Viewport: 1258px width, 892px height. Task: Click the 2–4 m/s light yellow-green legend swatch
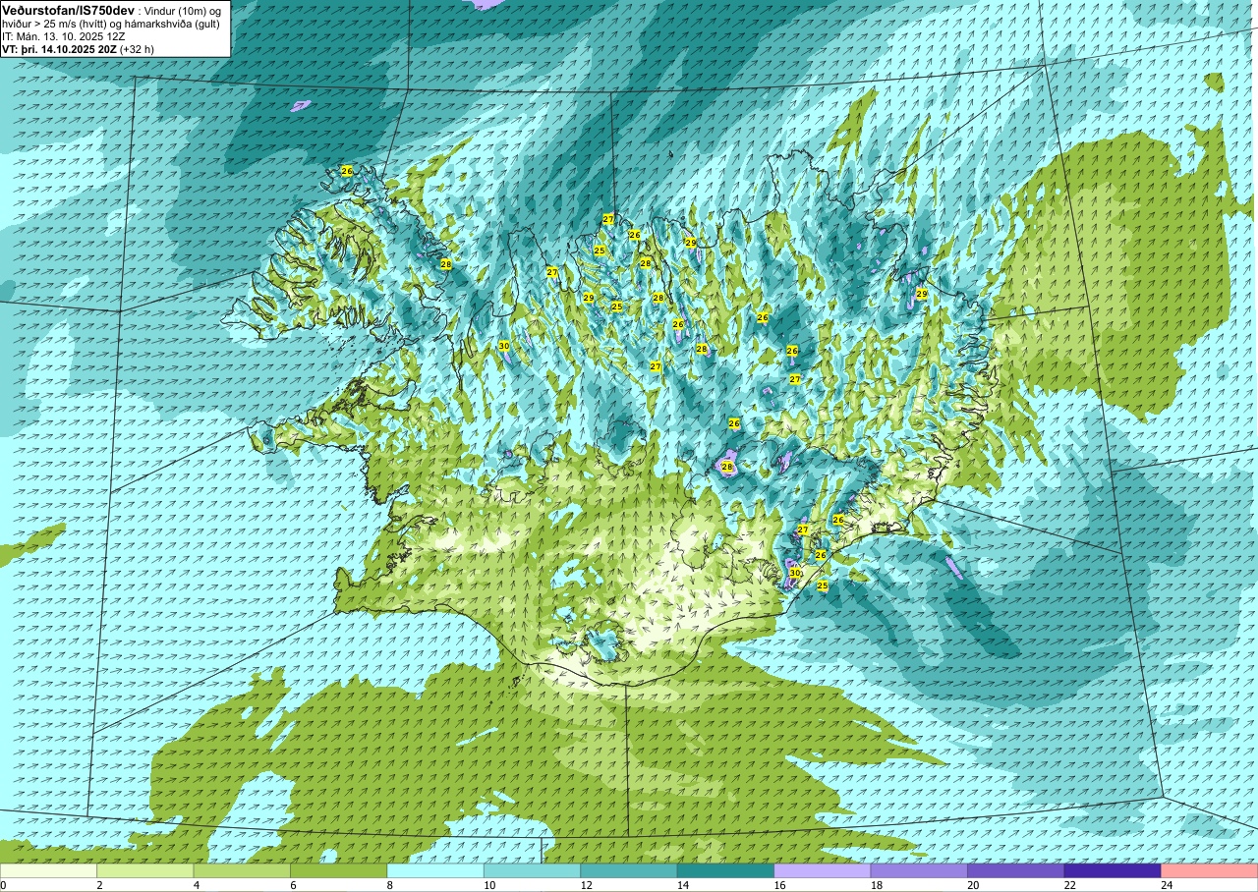145,870
